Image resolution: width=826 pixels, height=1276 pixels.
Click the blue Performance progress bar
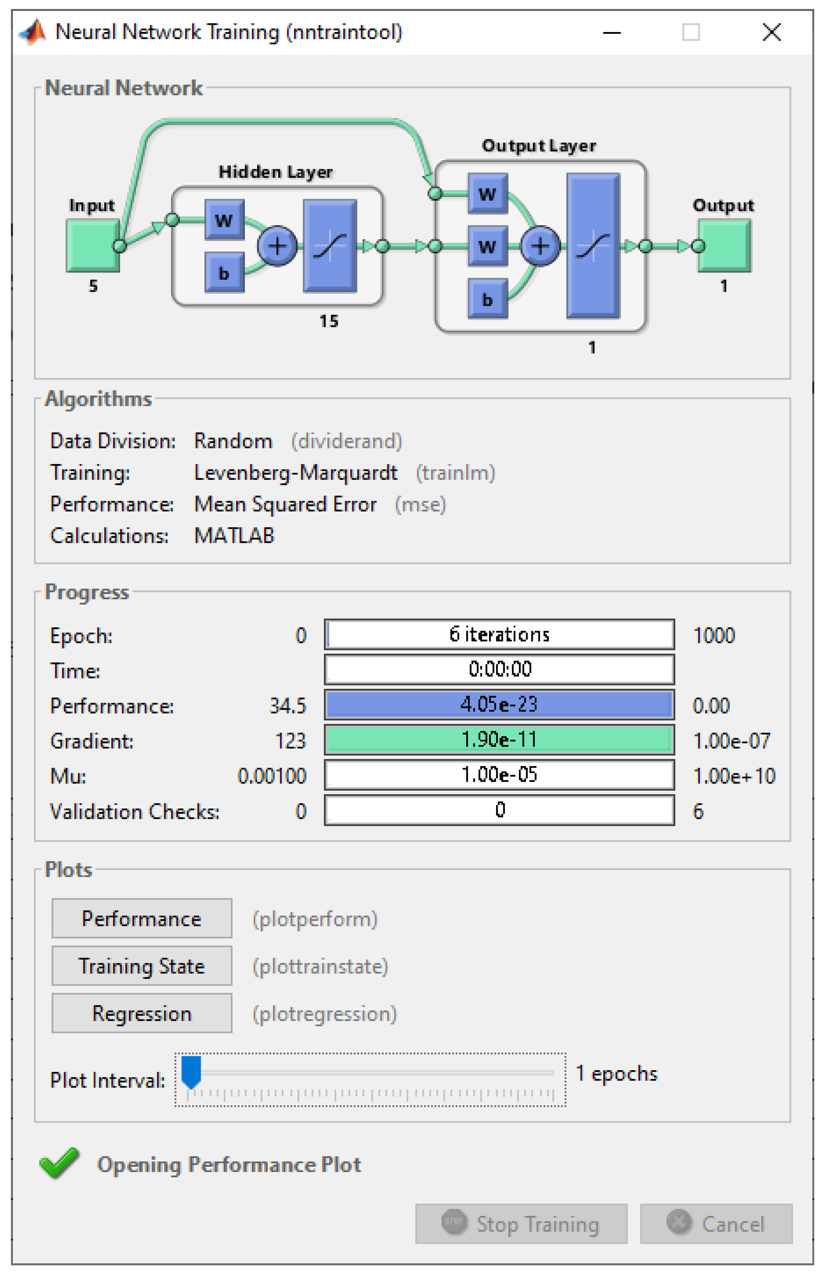499,705
